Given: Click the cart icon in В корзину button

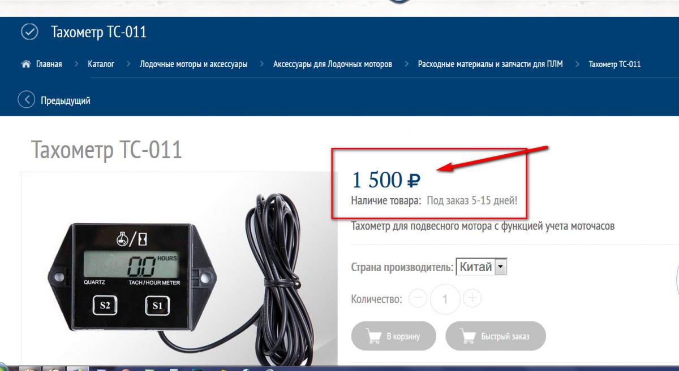Looking at the screenshot, I should coord(374,337).
